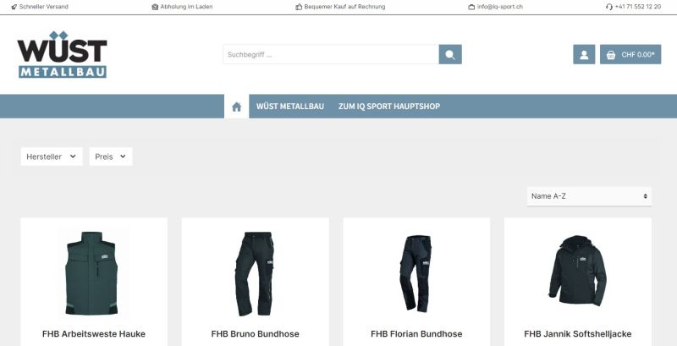Open the FHB Arbeitsweste Hauke product image

(x=93, y=272)
